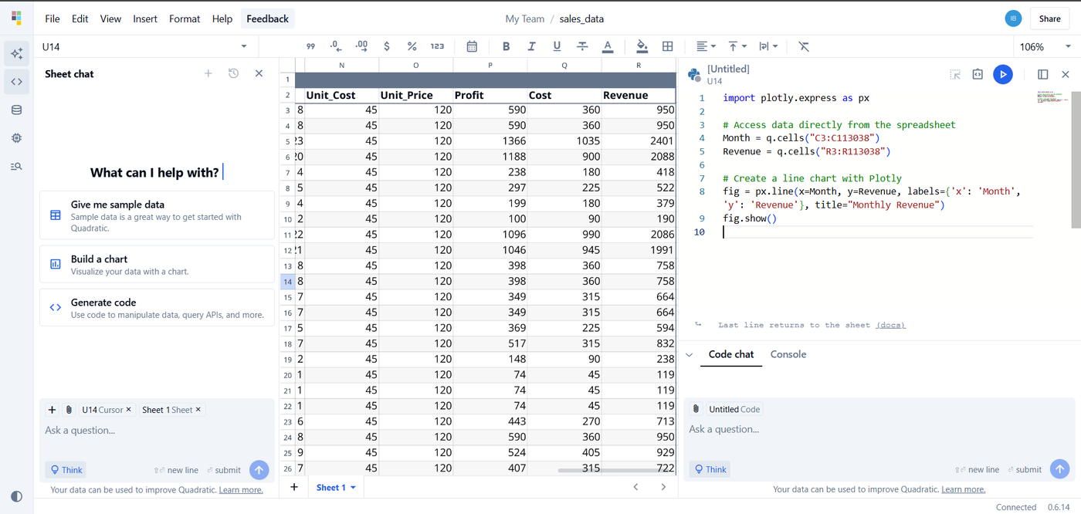
Task: Format the cell as currency
Action: click(386, 46)
